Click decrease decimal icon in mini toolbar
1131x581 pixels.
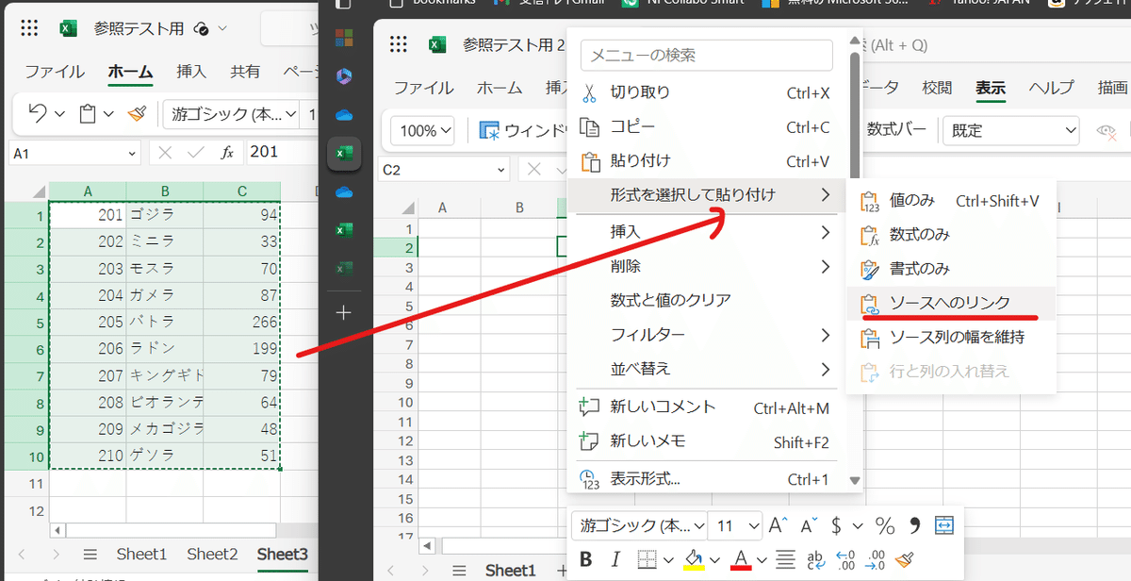tap(844, 559)
